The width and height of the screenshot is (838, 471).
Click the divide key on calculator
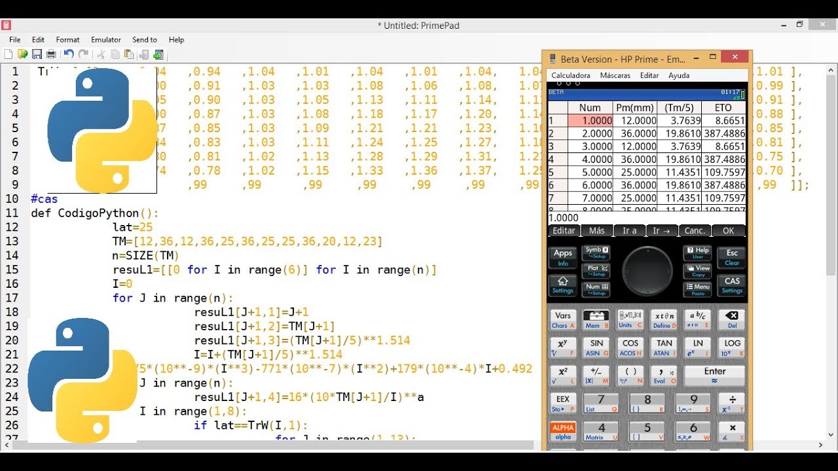pyautogui.click(x=732, y=402)
